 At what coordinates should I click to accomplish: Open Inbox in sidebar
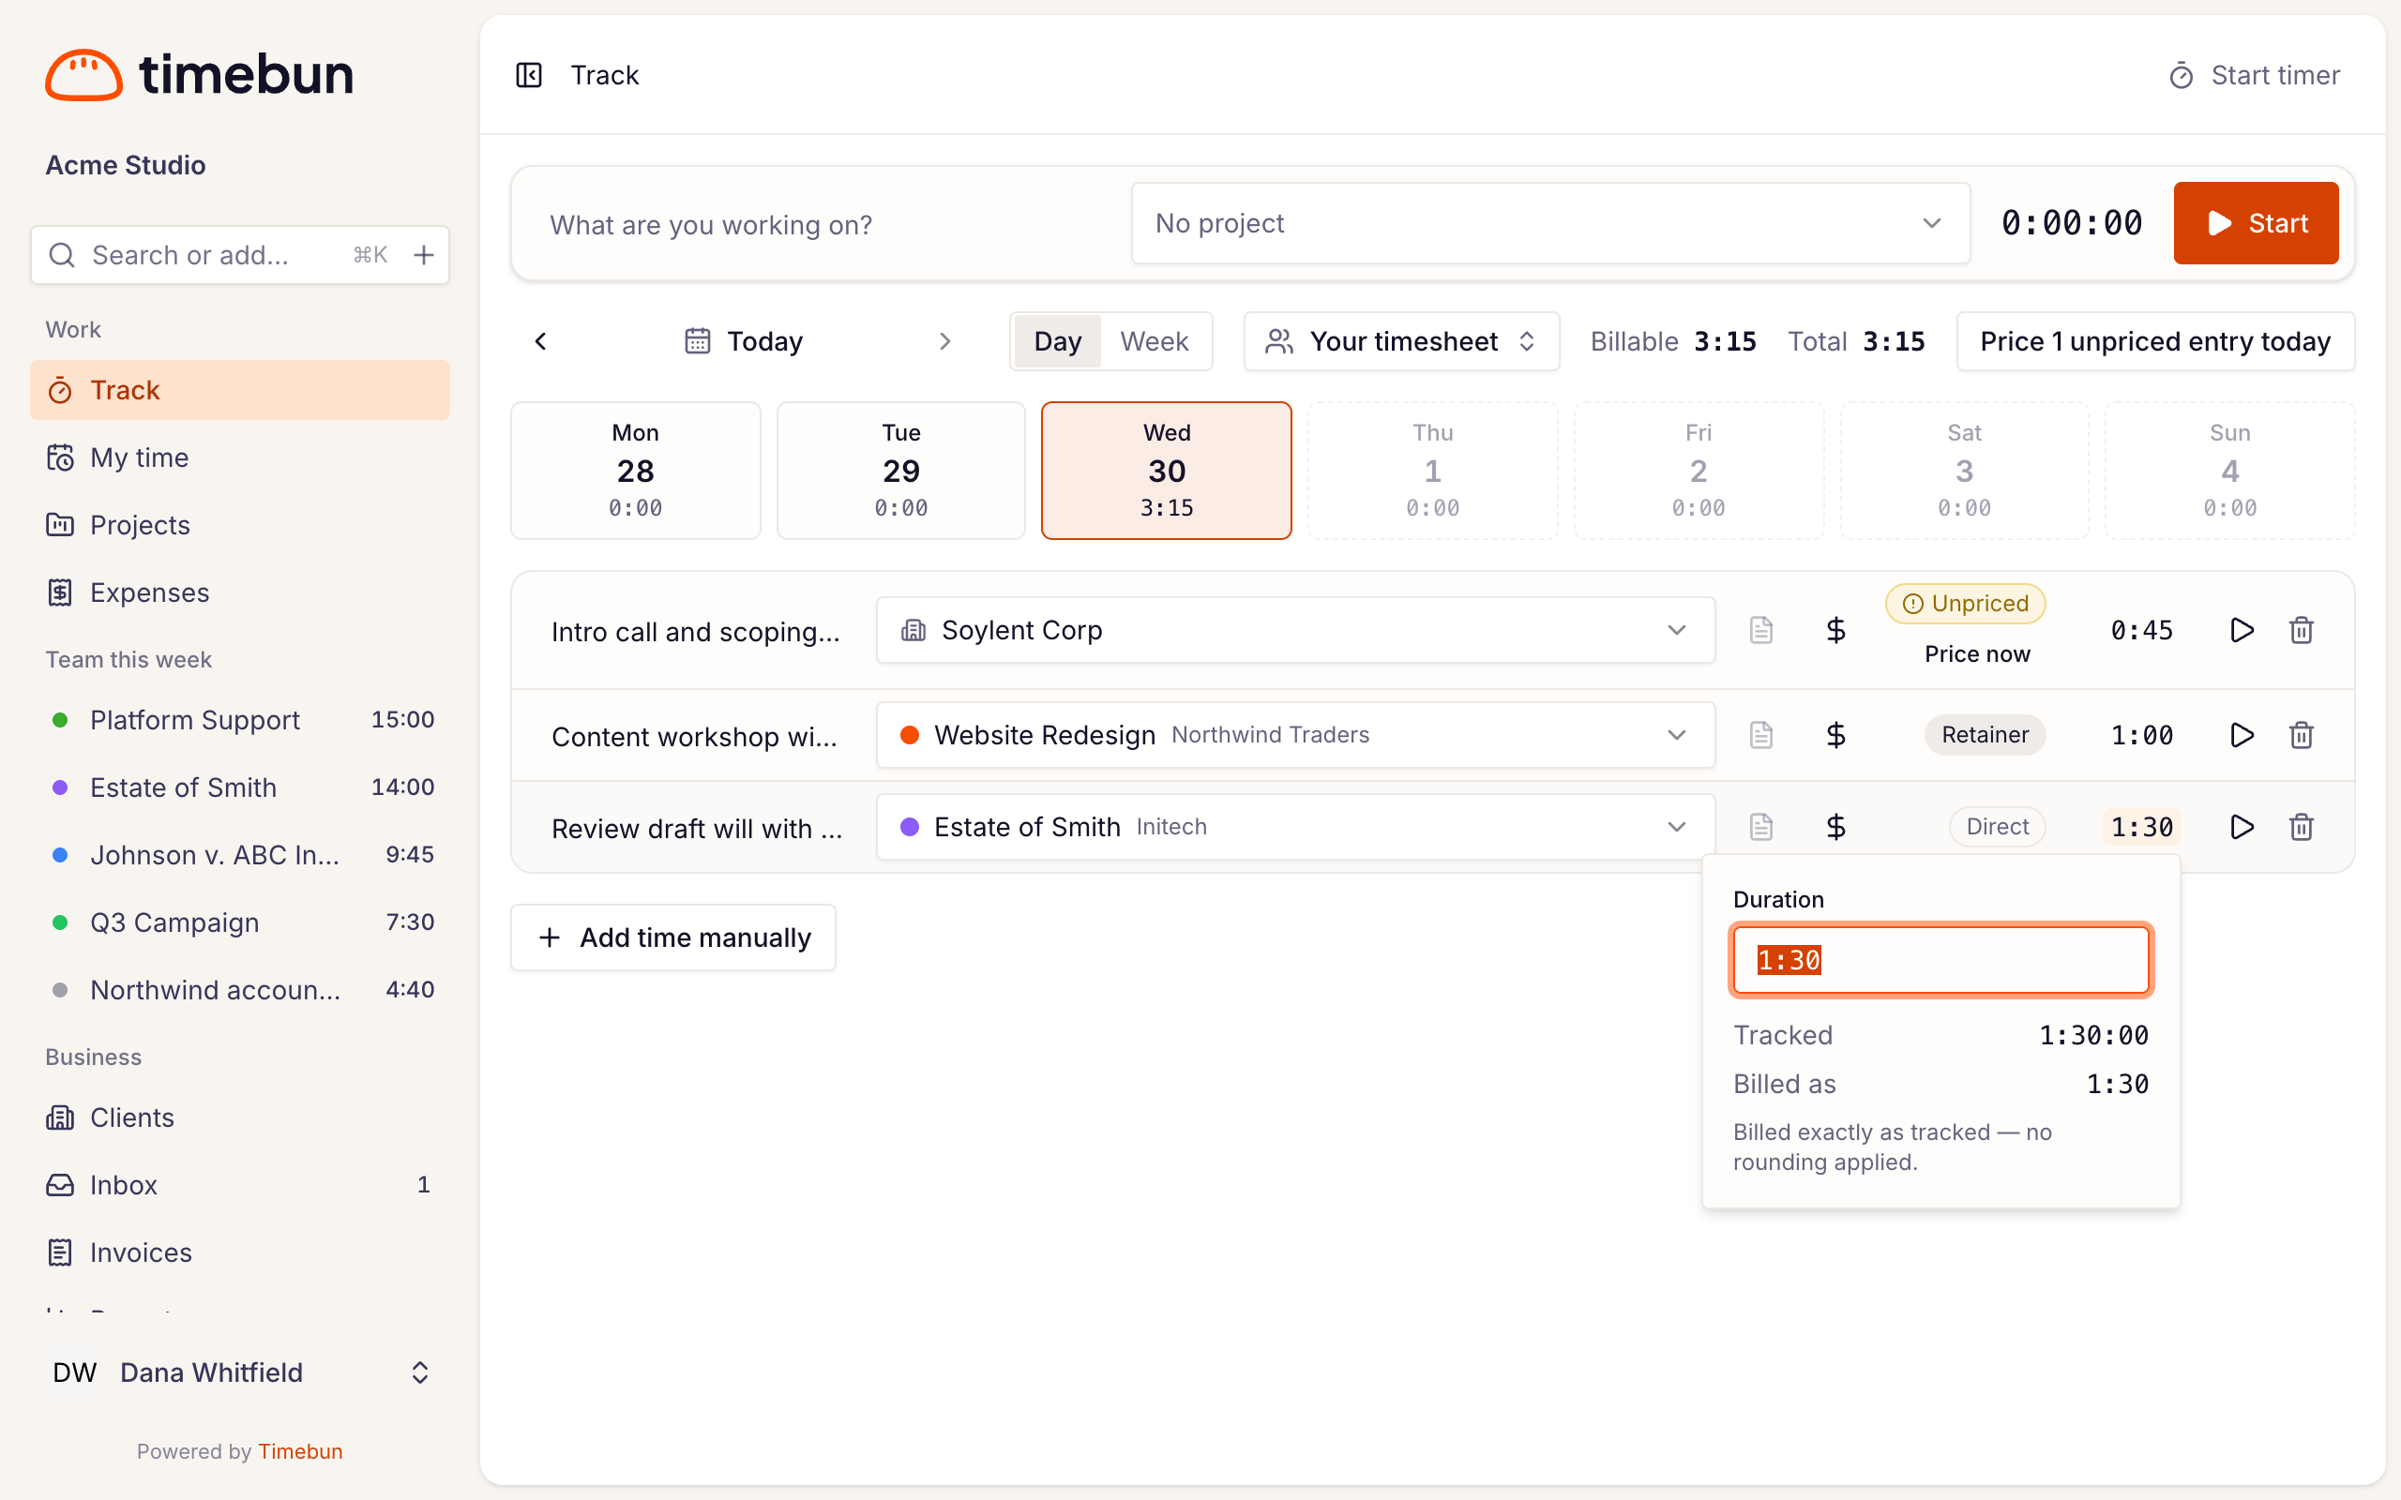[x=240, y=1184]
